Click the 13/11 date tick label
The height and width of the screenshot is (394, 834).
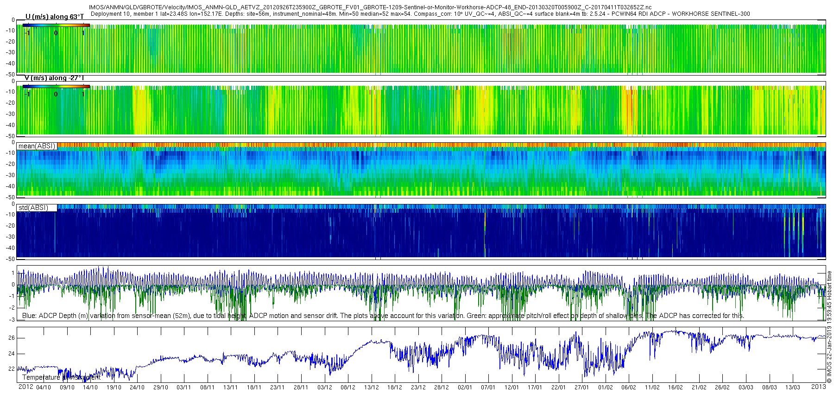(230, 388)
